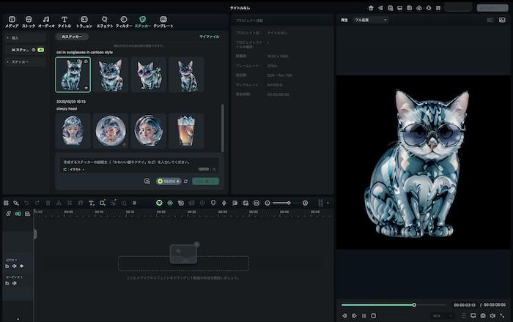Screen dimensions: 513x322
Task: Select the text tool in timeline toolbar
Action: pyautogui.click(x=91, y=203)
